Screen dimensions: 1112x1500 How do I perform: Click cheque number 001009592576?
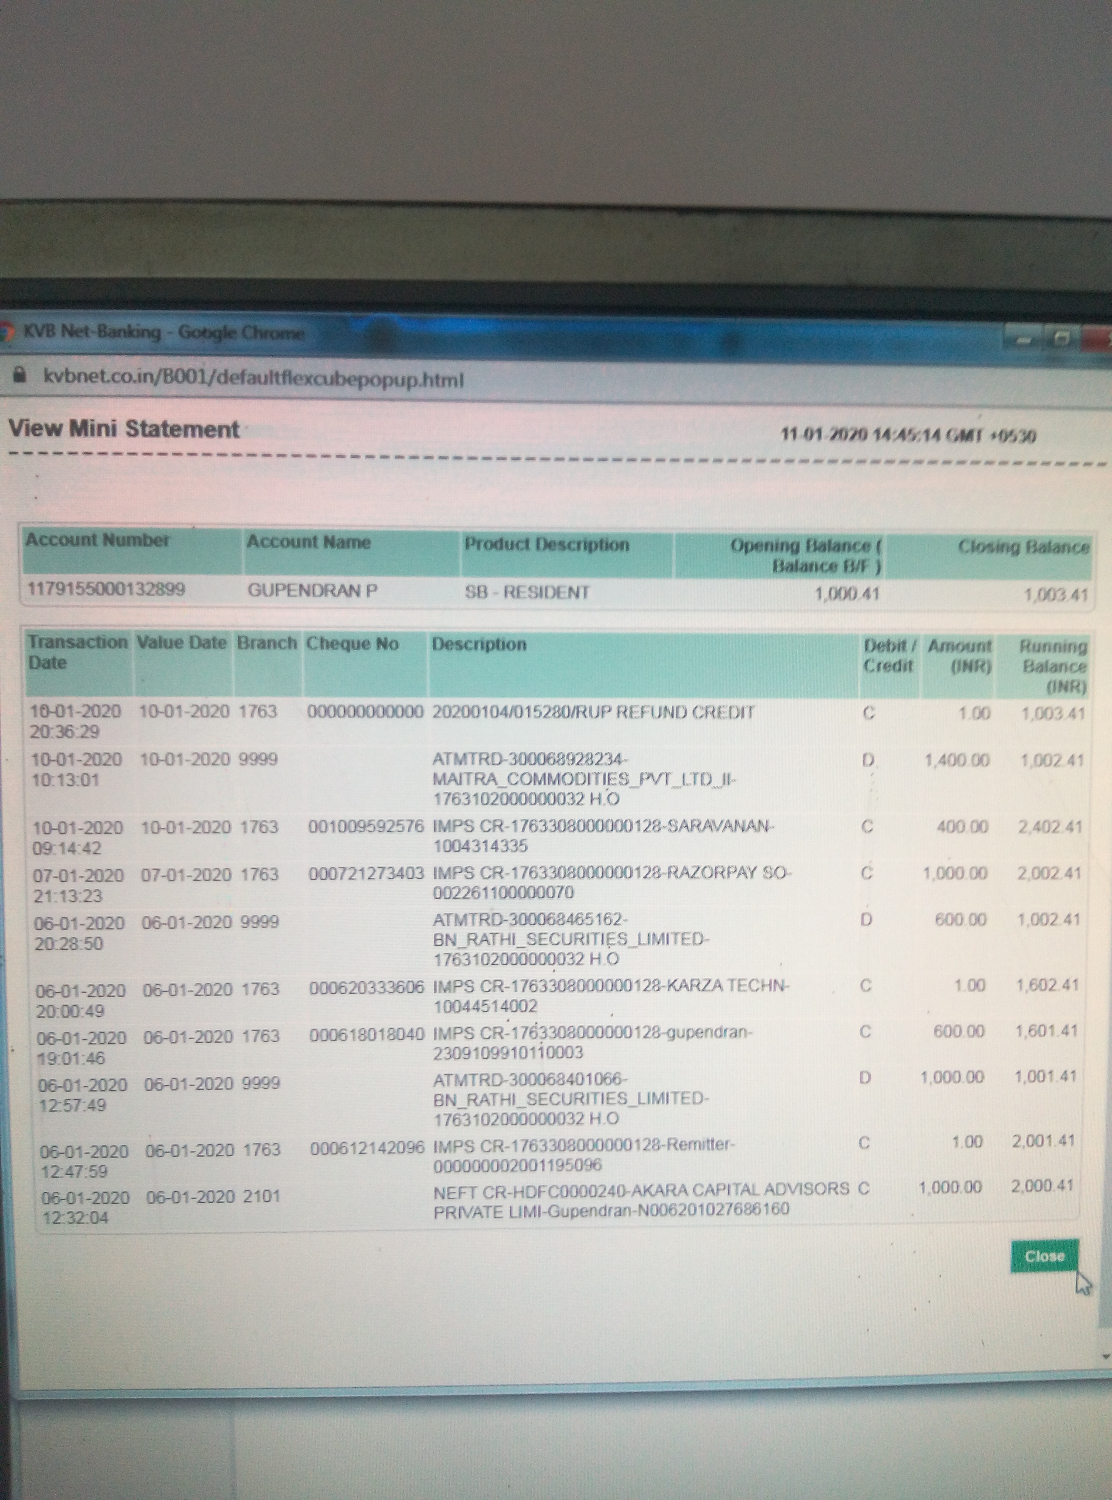(x=366, y=826)
